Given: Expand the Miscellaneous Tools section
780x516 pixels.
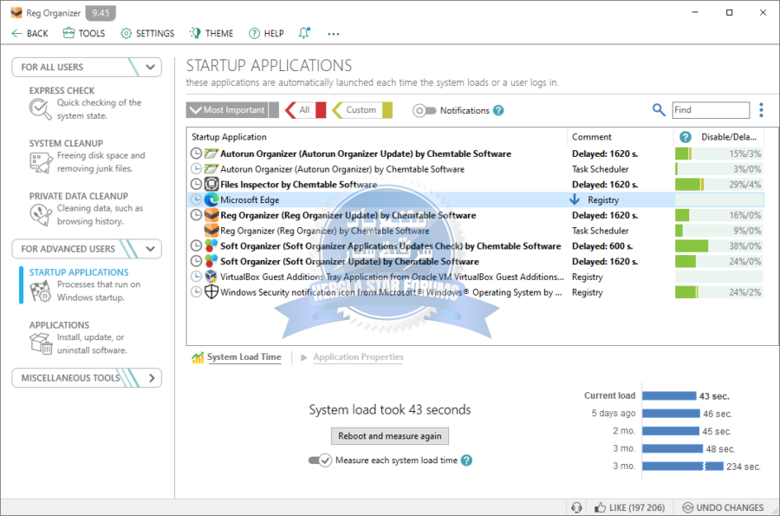Looking at the screenshot, I should pyautogui.click(x=152, y=378).
